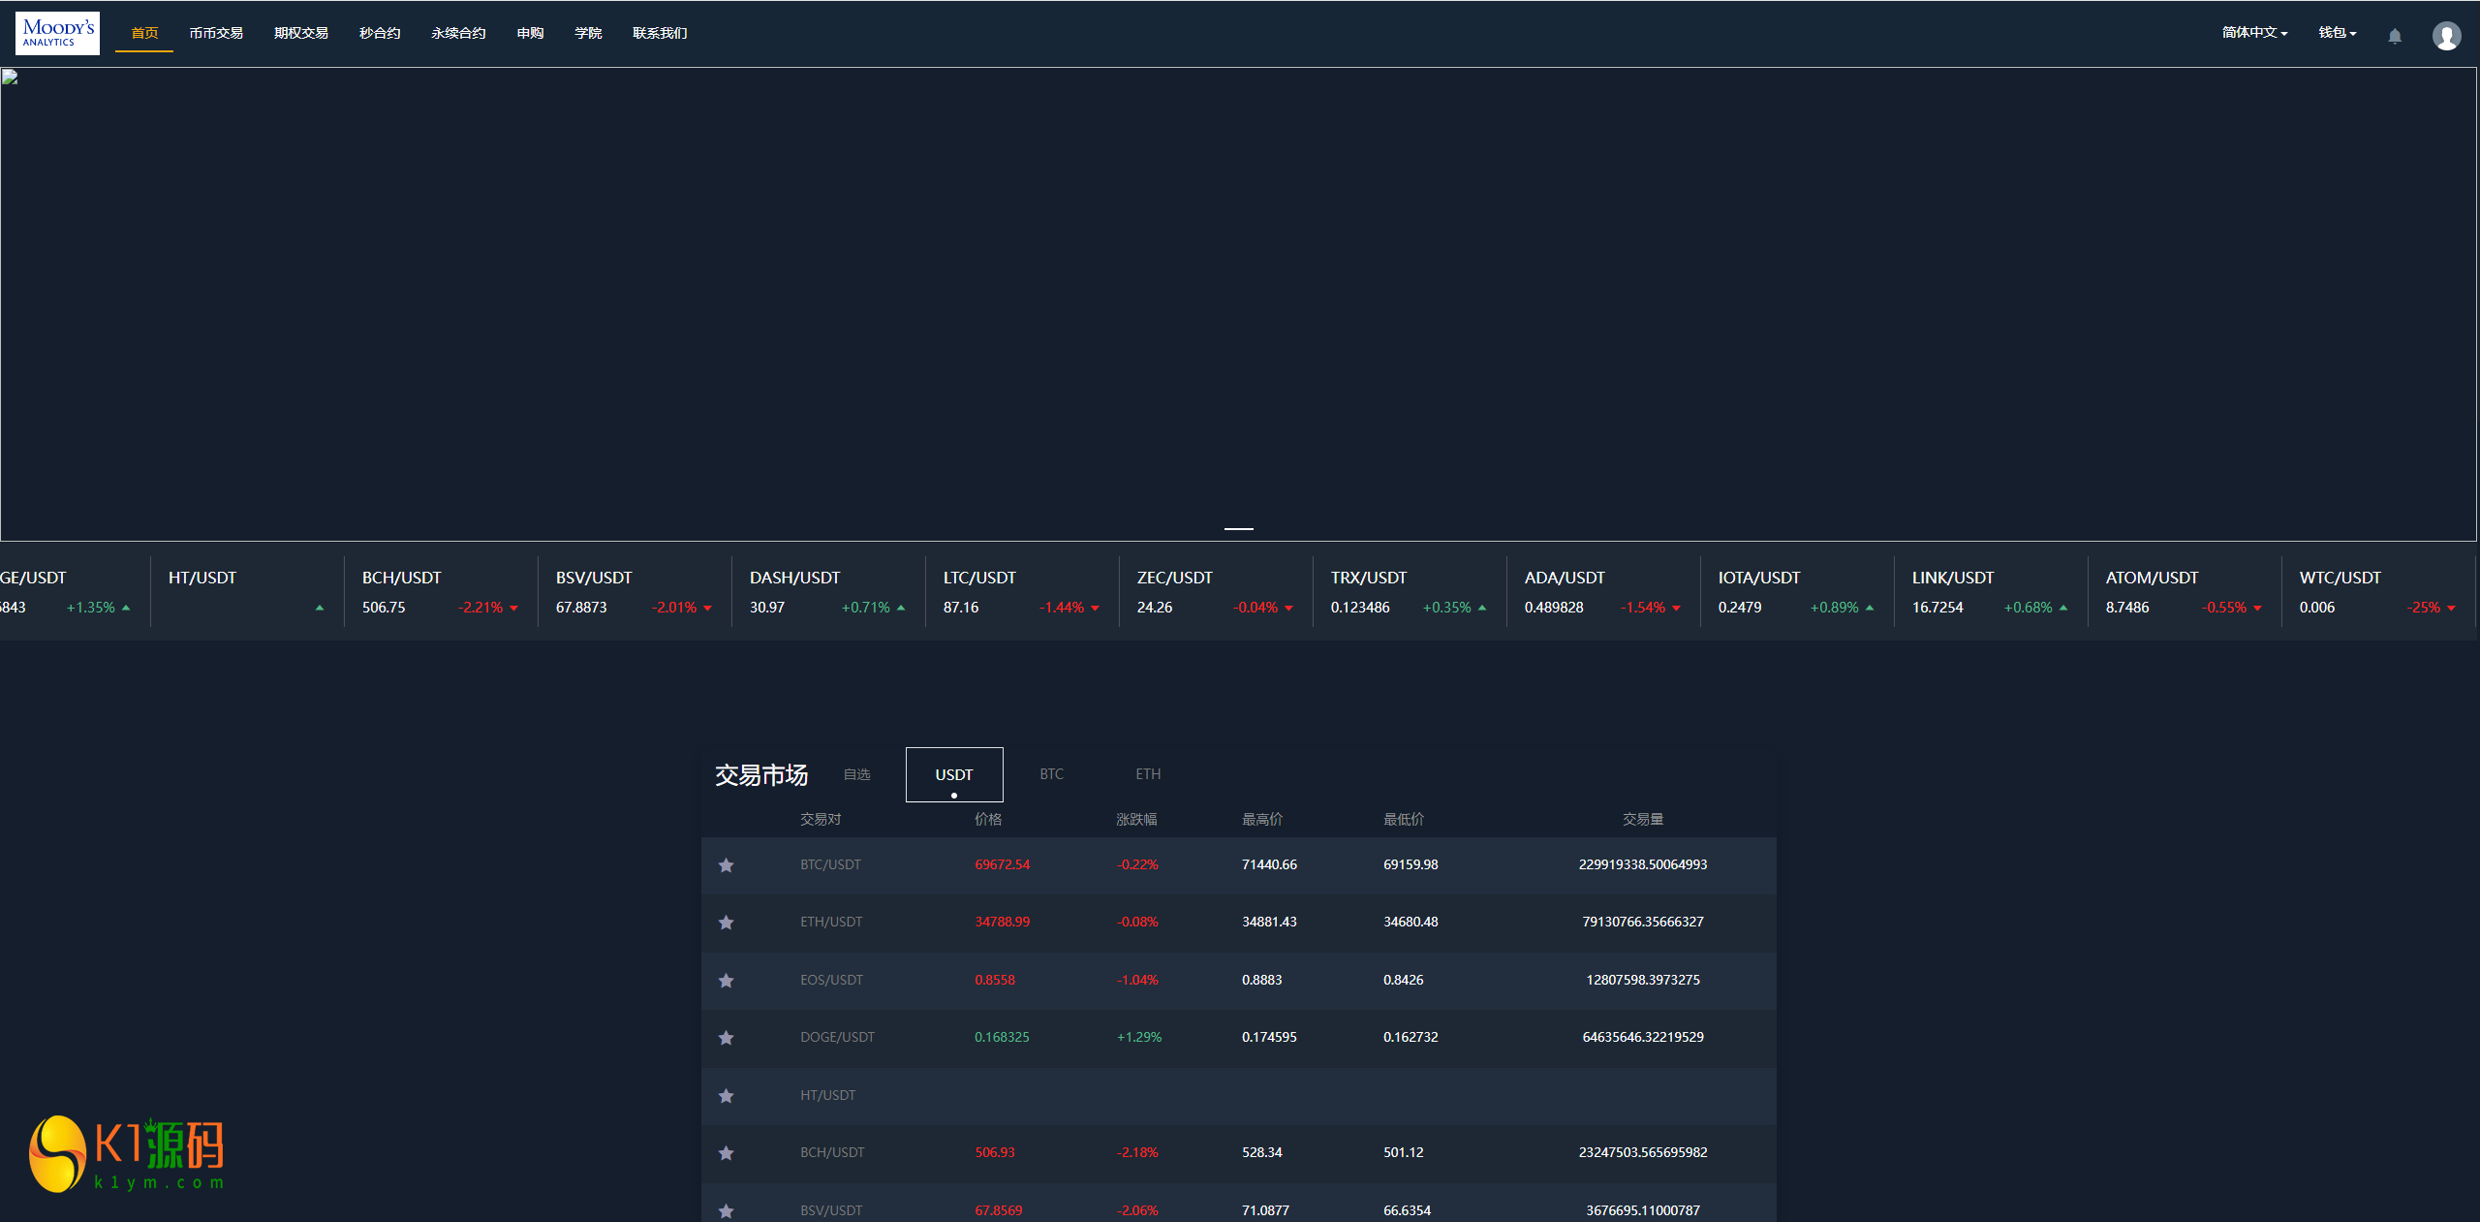Favorite the BTC/USDT pair star

point(726,865)
